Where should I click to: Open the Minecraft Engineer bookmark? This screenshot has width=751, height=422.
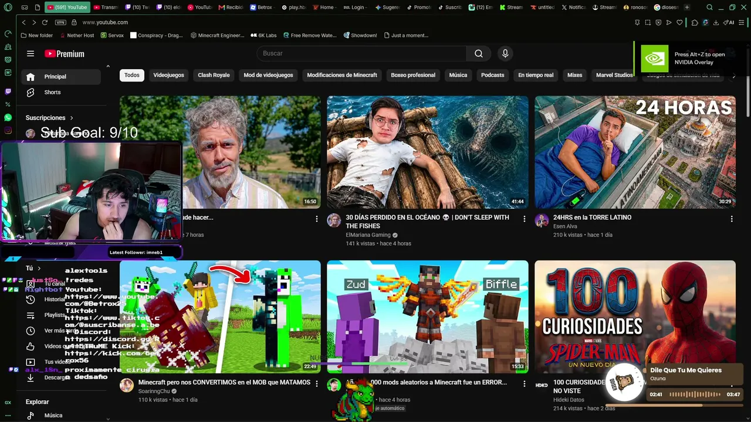tap(217, 35)
